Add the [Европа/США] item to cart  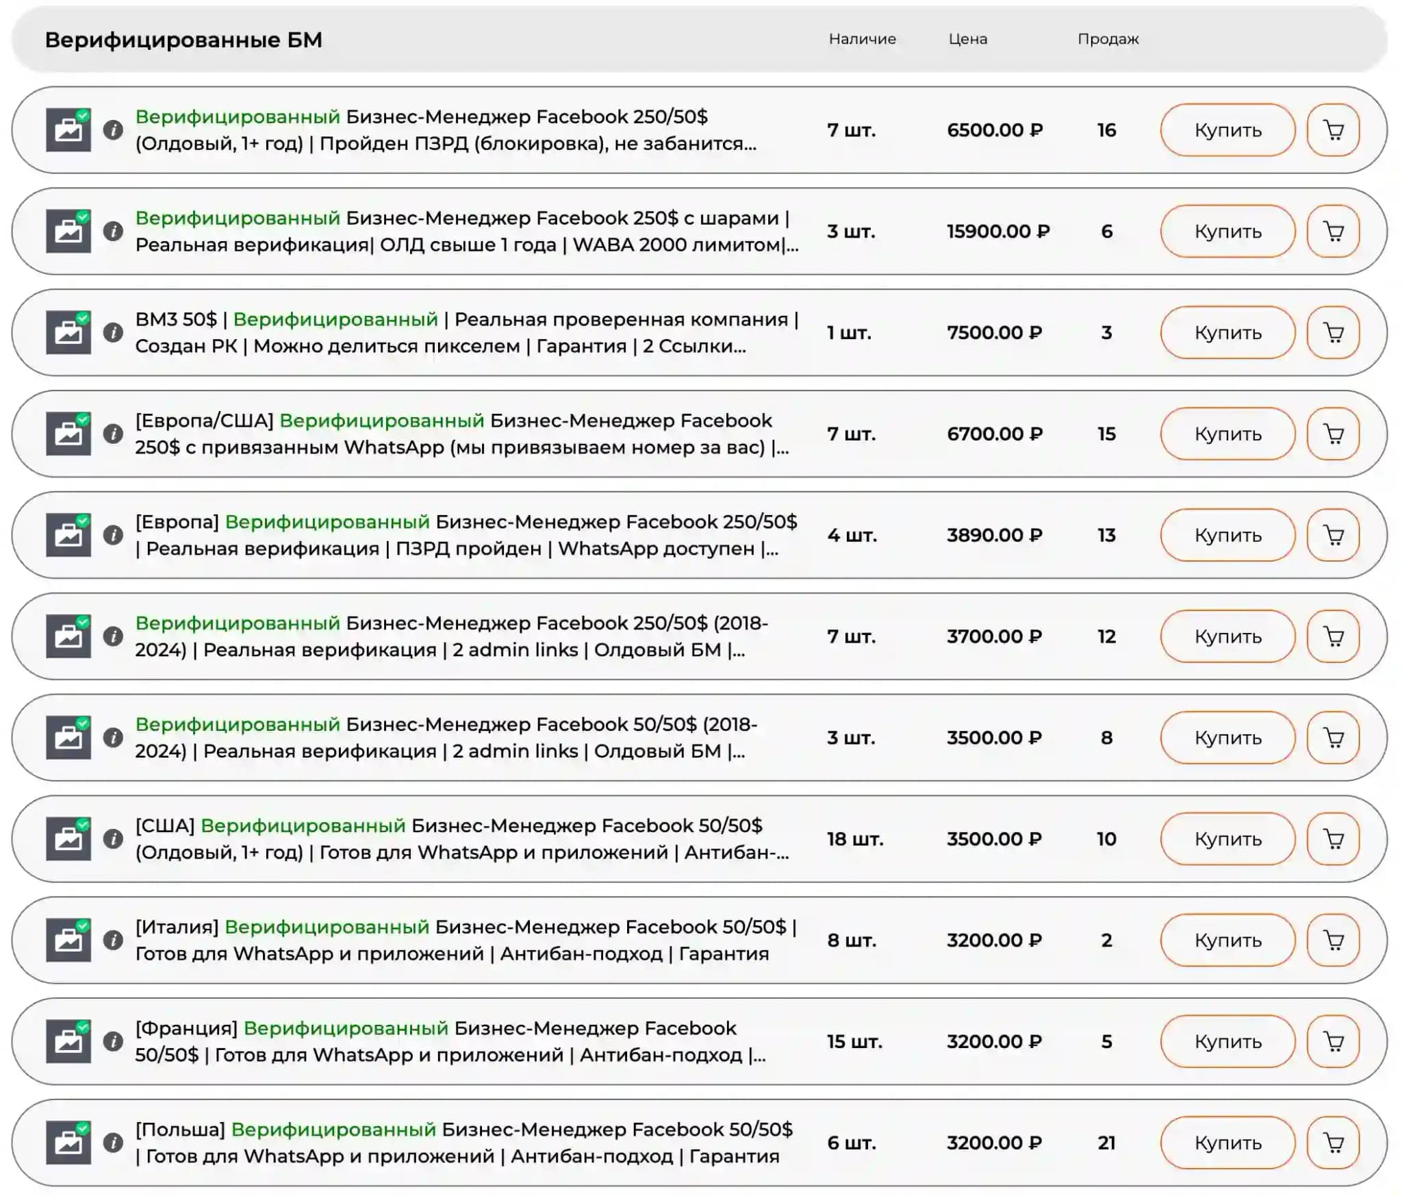point(1333,434)
